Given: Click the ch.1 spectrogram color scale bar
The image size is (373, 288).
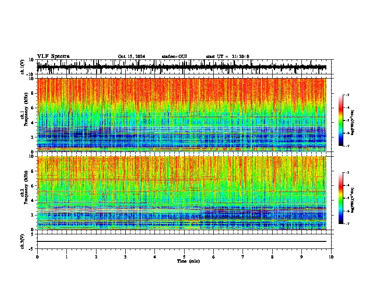Looking at the screenshot, I should 341,120.
